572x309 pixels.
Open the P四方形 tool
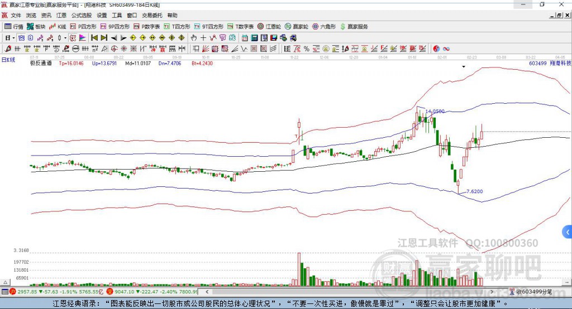click(83, 27)
